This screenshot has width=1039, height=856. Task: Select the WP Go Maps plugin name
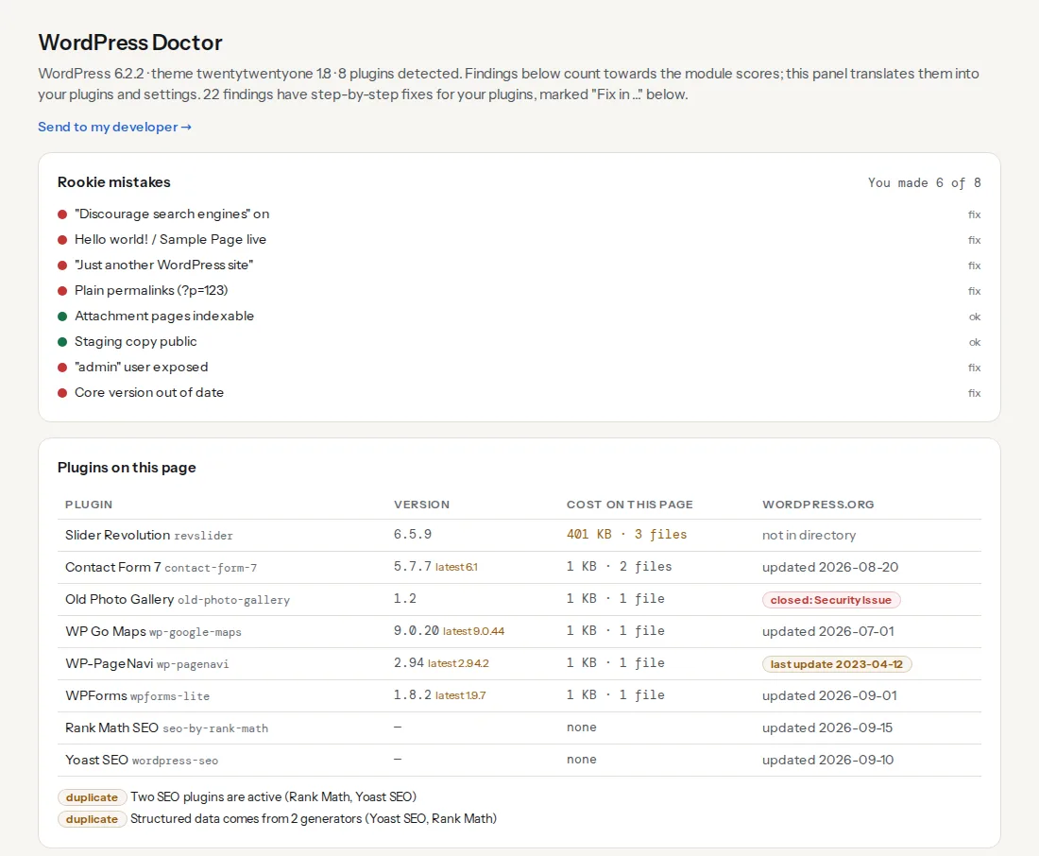click(x=106, y=631)
